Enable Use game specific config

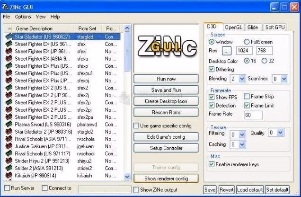click(x=136, y=126)
